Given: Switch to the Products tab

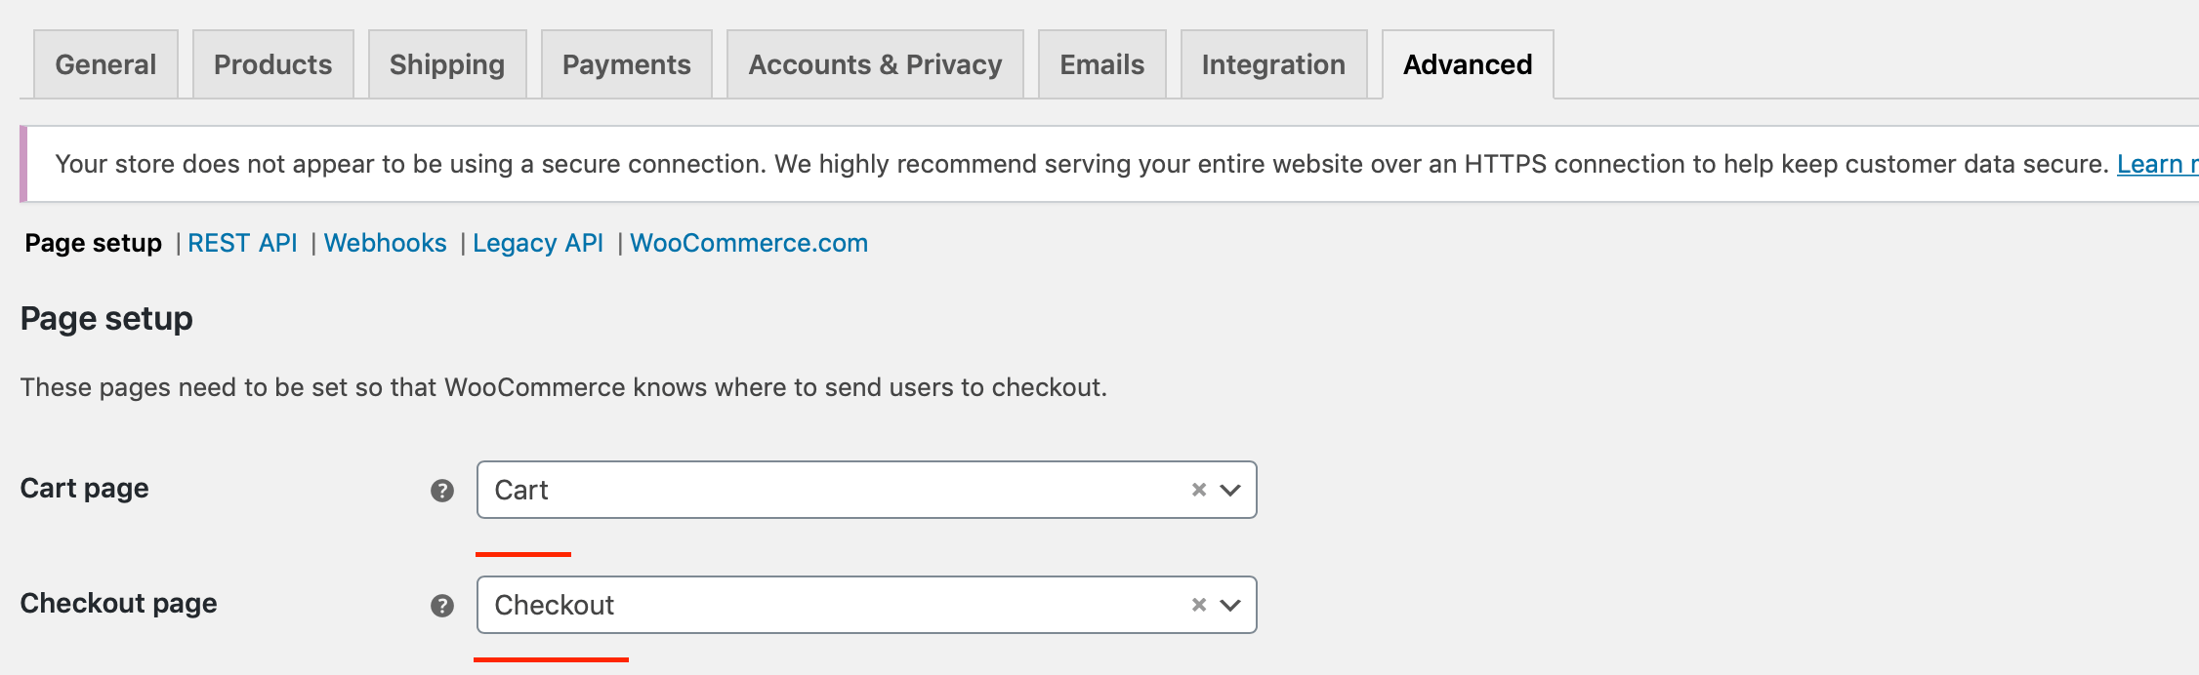Looking at the screenshot, I should click(273, 64).
